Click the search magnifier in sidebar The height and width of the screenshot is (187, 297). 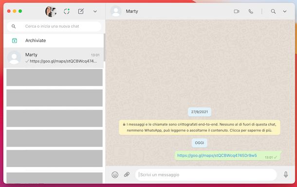click(14, 26)
